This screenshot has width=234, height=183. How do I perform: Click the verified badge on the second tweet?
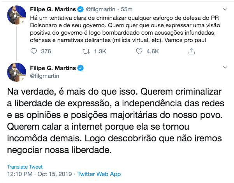coord(80,69)
